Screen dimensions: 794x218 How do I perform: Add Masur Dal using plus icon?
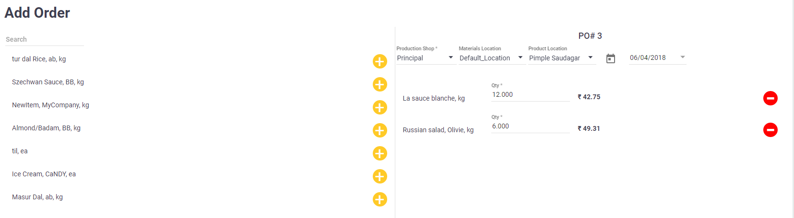coord(380,199)
